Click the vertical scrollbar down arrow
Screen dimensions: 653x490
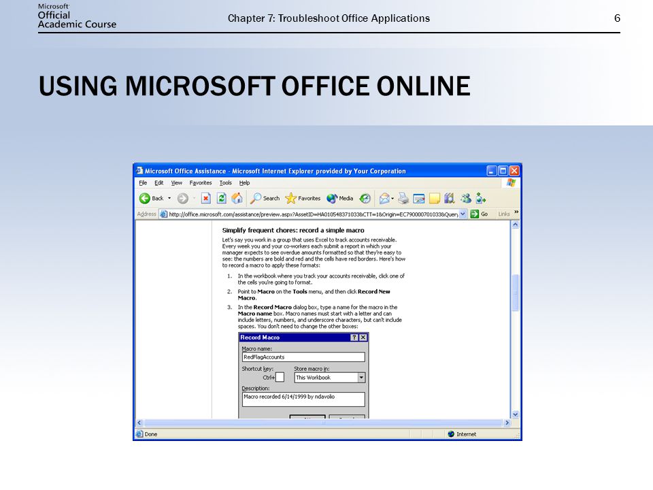click(515, 414)
